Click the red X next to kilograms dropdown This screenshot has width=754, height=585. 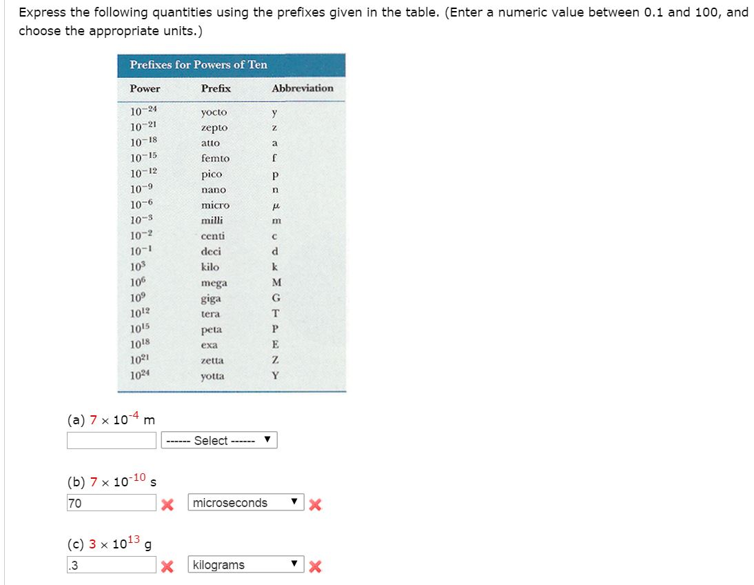315,566
